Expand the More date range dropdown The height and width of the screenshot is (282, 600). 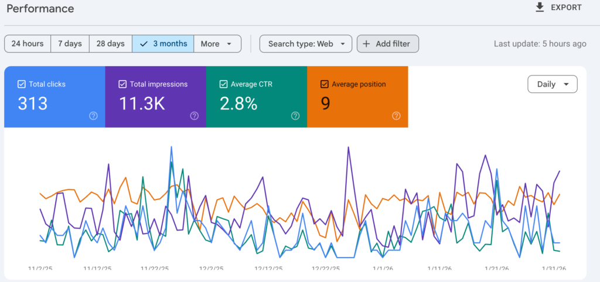tap(217, 44)
